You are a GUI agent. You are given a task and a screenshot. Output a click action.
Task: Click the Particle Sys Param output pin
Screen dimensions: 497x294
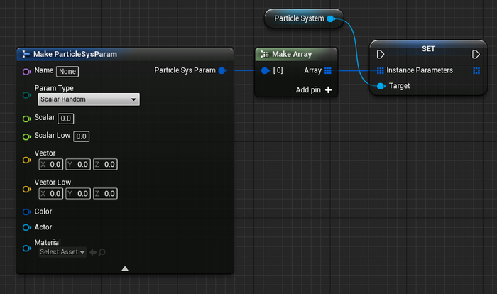222,70
